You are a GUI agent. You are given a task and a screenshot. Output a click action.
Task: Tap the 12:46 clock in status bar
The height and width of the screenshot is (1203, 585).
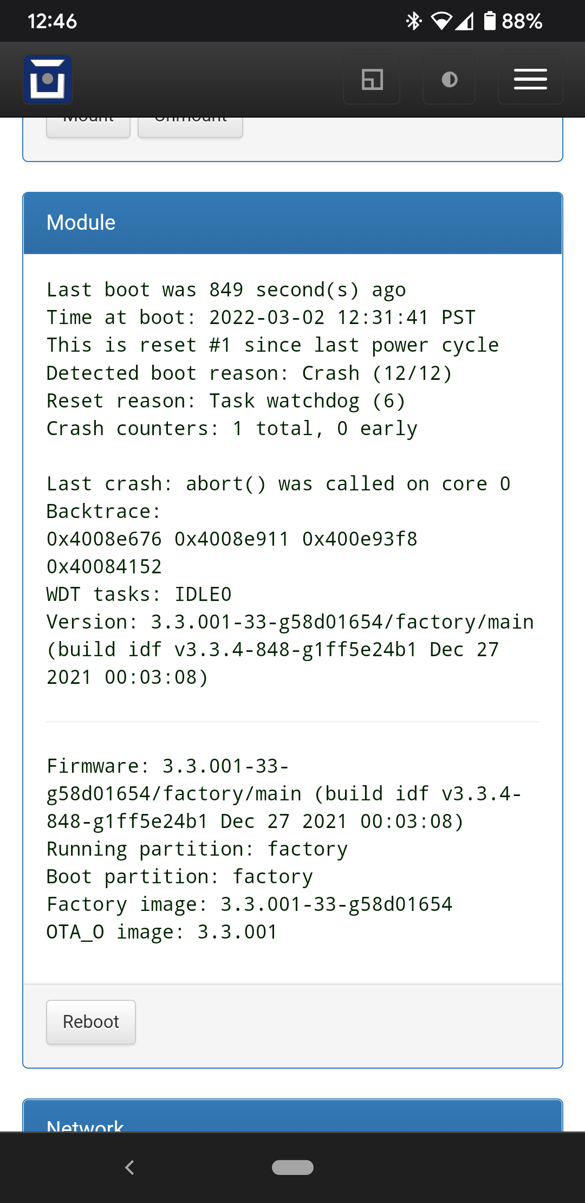[x=52, y=21]
